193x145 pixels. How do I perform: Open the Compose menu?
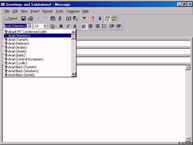(x=73, y=11)
